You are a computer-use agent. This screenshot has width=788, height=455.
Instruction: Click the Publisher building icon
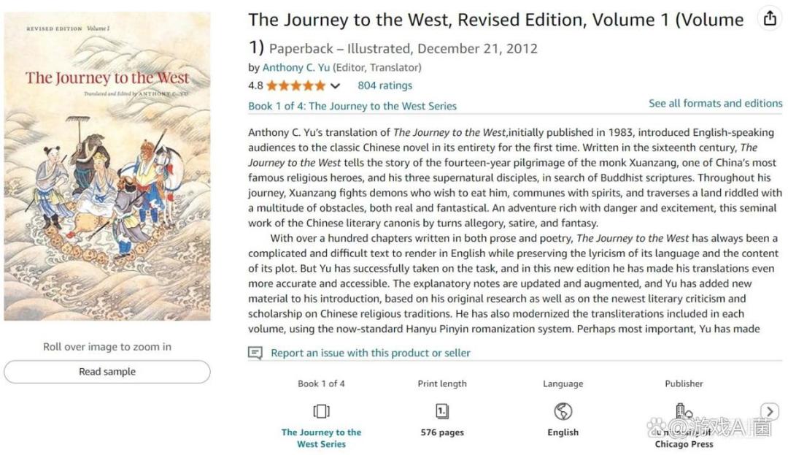point(683,411)
